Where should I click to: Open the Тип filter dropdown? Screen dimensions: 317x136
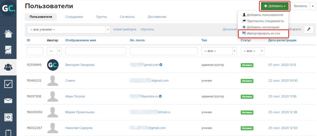click(x=219, y=51)
